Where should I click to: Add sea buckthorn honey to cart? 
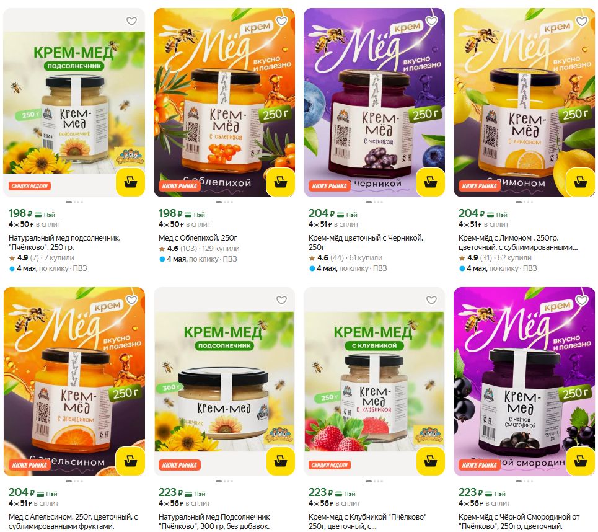(x=280, y=181)
